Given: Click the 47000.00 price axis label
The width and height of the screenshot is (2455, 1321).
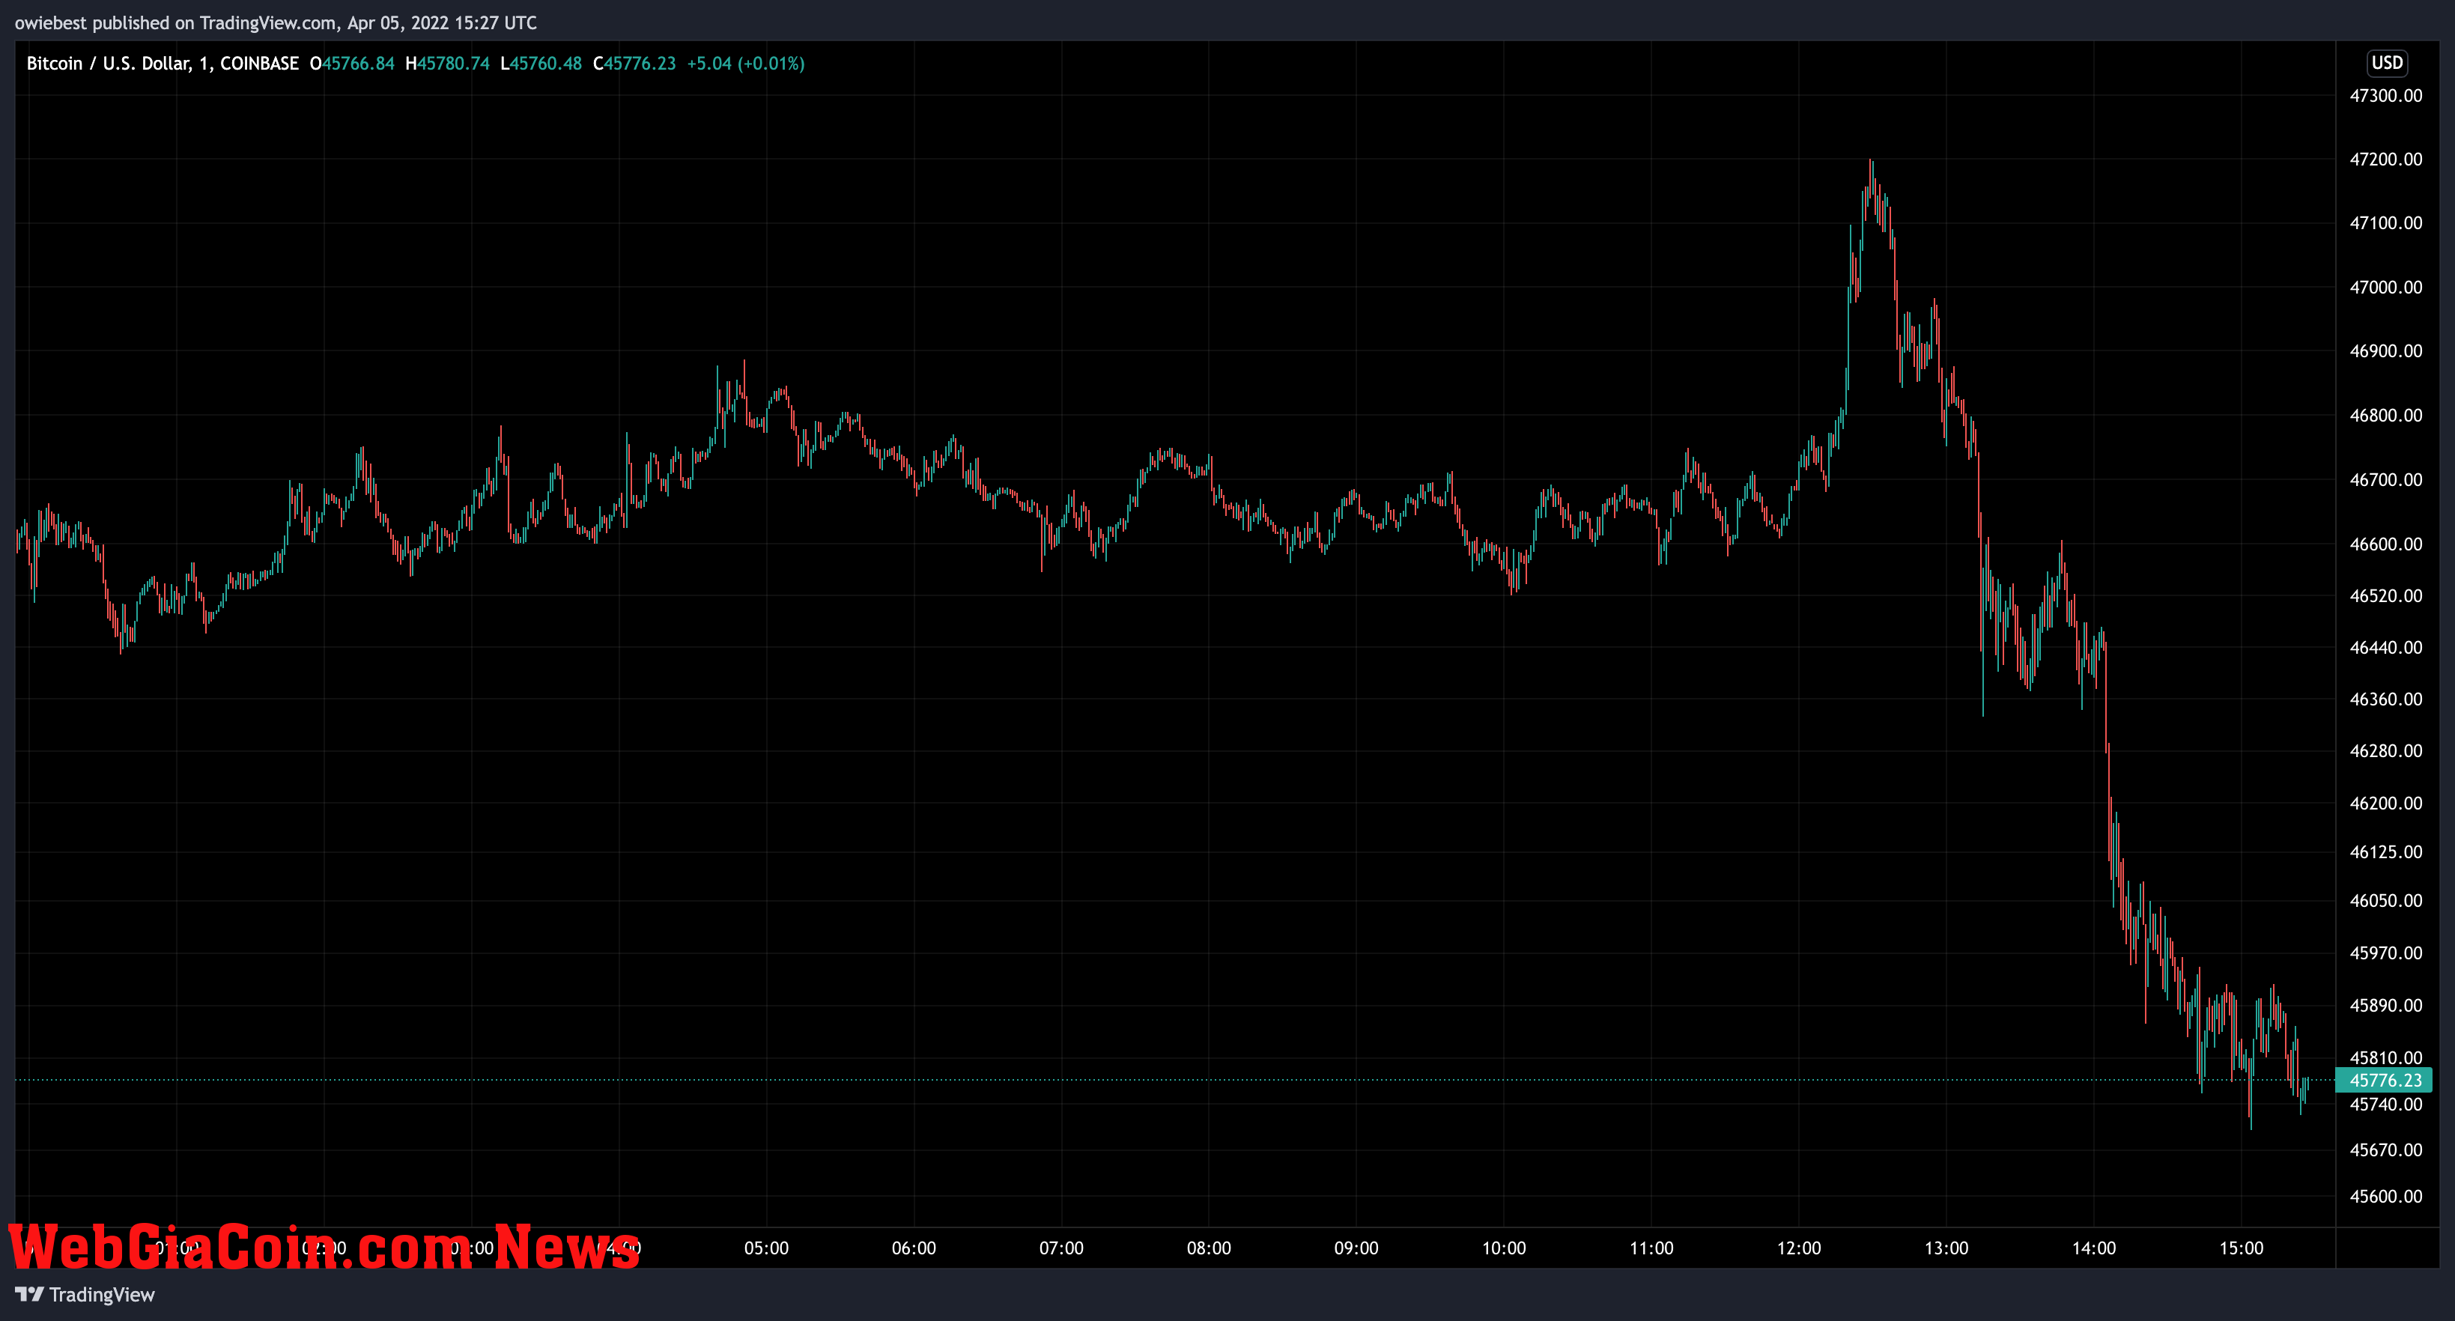Looking at the screenshot, I should pyautogui.click(x=2385, y=287).
